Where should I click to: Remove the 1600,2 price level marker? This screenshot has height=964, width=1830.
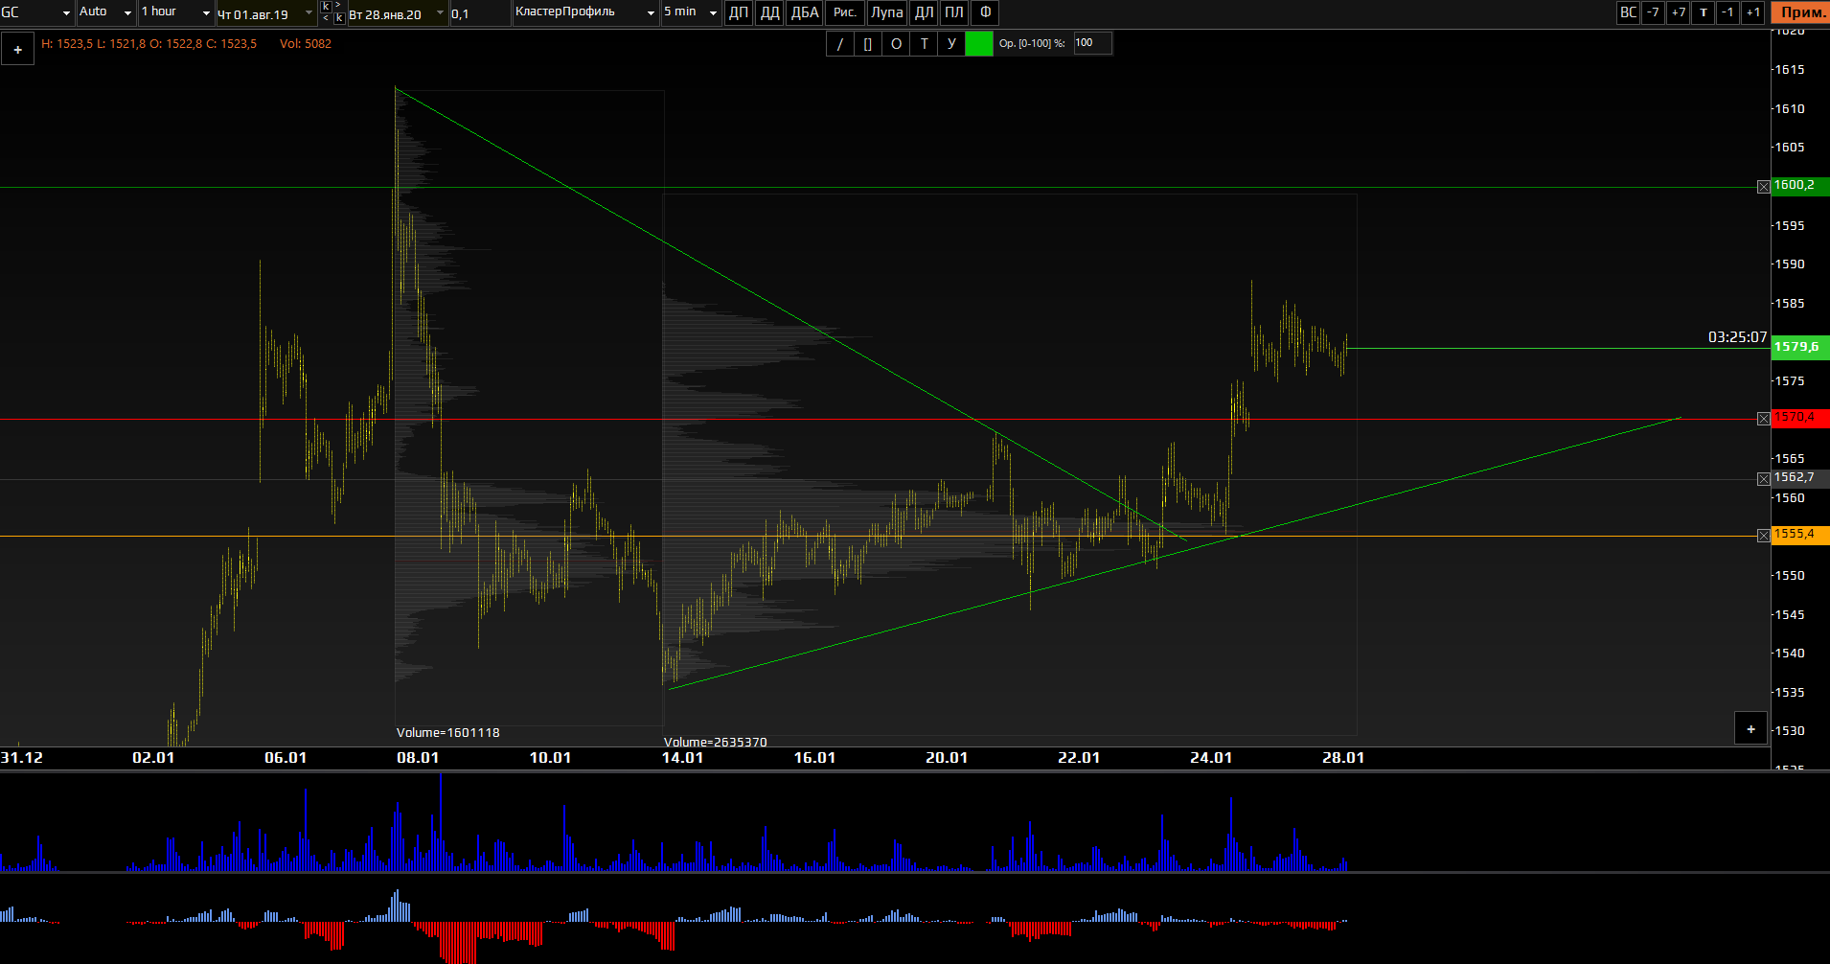[x=1763, y=187]
